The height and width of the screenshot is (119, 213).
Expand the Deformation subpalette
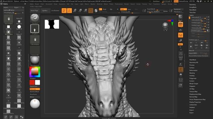(x=193, y=70)
